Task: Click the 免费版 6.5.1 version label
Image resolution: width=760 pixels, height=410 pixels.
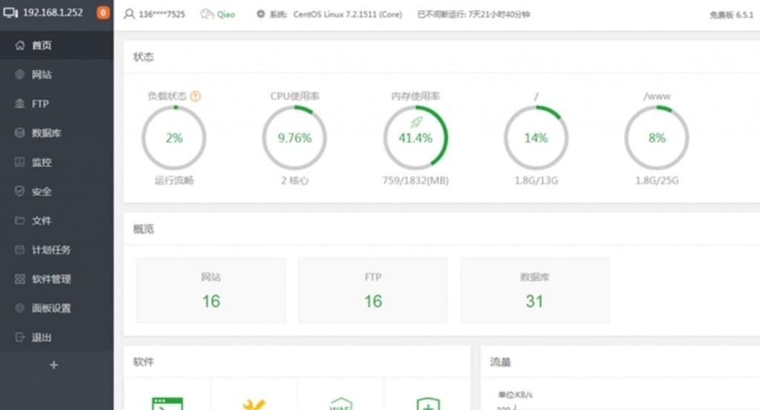Action: [x=730, y=14]
